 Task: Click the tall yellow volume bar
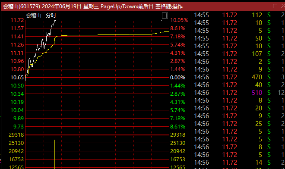click(54, 154)
